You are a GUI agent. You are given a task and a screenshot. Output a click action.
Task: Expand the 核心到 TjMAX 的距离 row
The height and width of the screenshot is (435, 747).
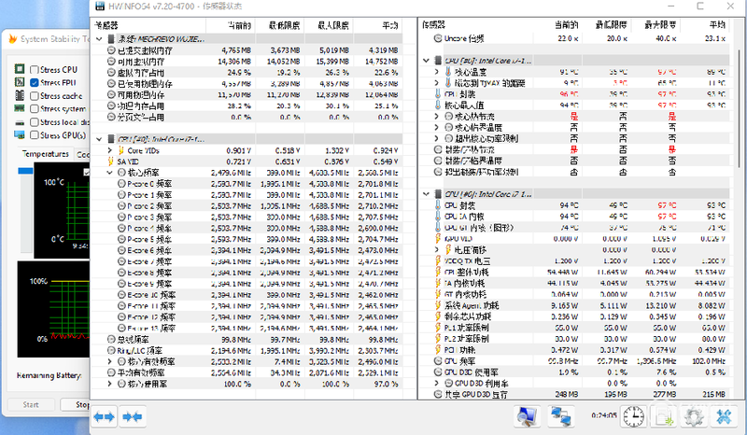click(x=436, y=83)
